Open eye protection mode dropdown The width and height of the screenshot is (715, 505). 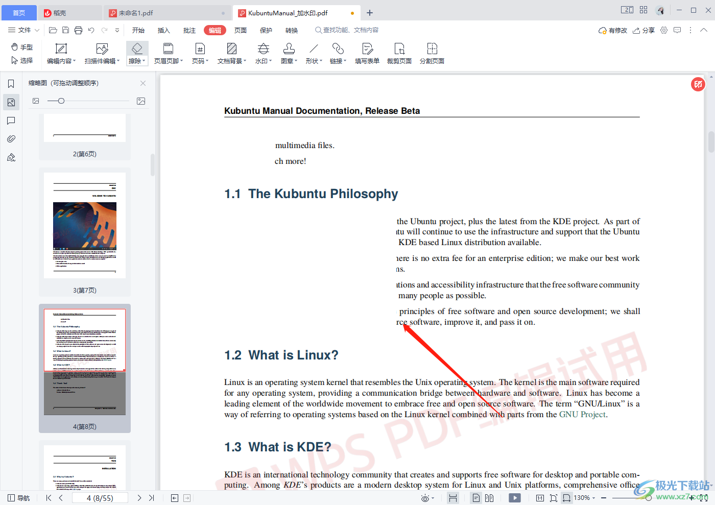click(x=427, y=498)
